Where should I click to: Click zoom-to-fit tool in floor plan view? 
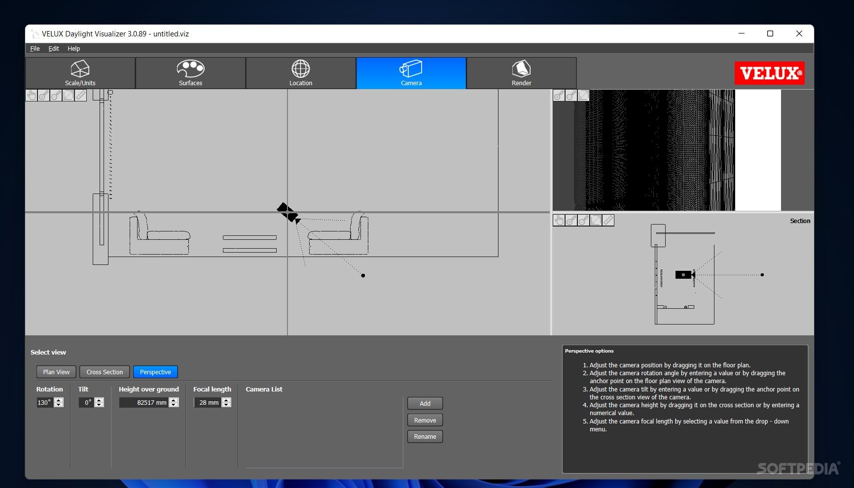click(x=69, y=95)
